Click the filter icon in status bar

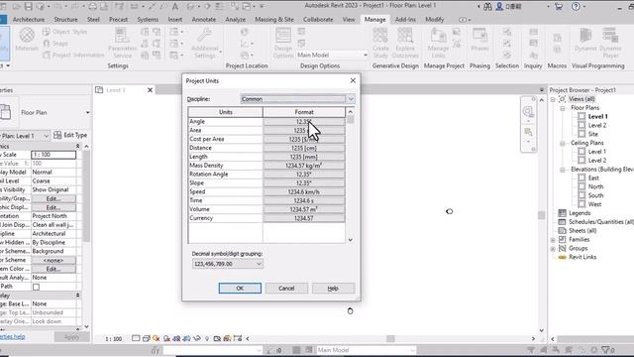point(605,350)
